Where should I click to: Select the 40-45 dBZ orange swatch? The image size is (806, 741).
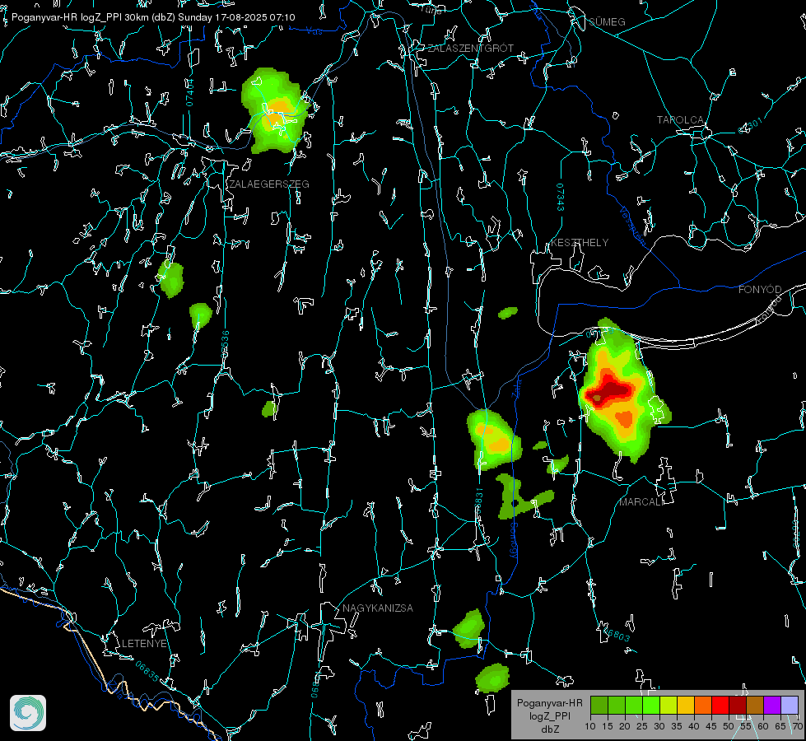click(x=703, y=705)
